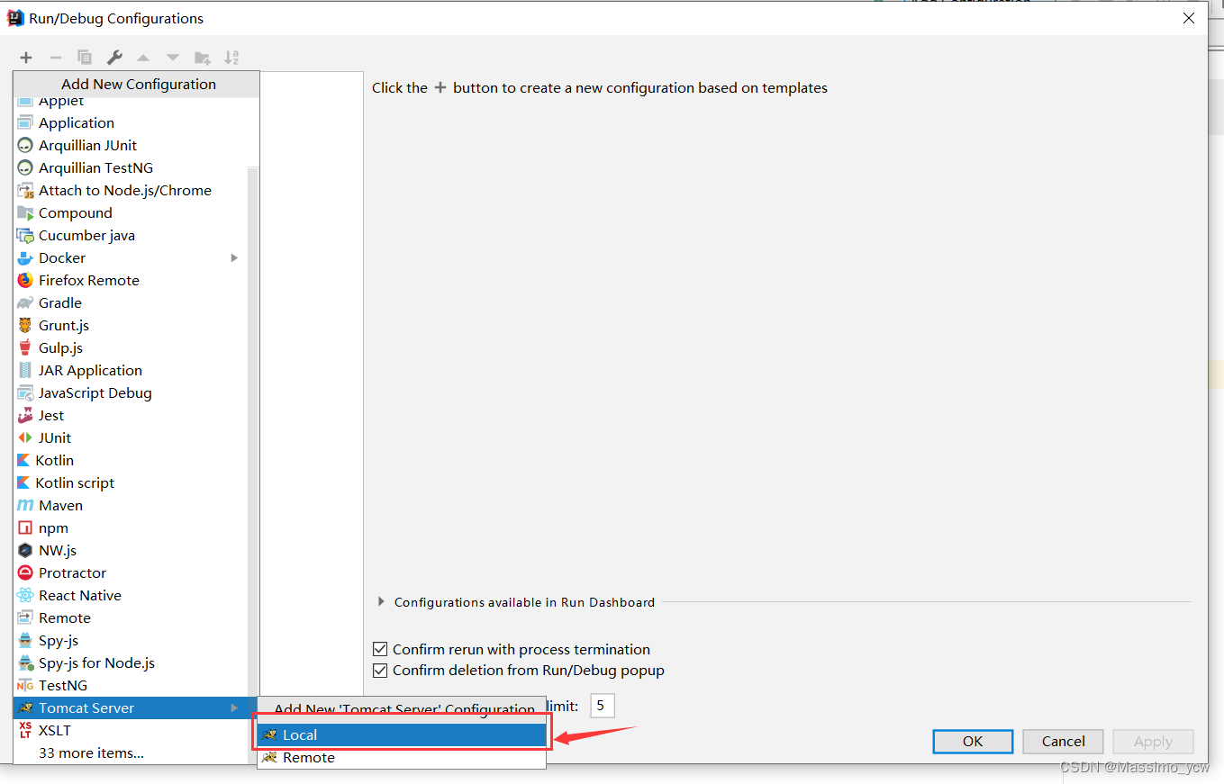The height and width of the screenshot is (784, 1224).
Task: Click the Protractor icon
Action: point(25,572)
